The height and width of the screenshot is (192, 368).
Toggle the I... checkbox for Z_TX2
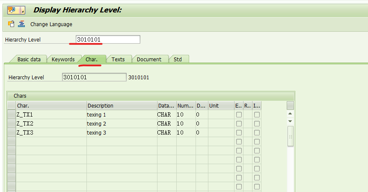(257, 123)
